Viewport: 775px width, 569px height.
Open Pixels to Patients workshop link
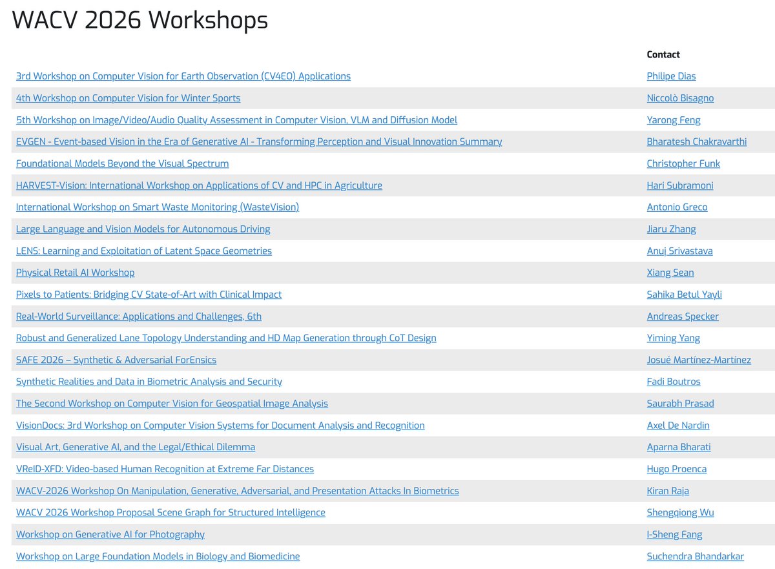click(x=149, y=295)
